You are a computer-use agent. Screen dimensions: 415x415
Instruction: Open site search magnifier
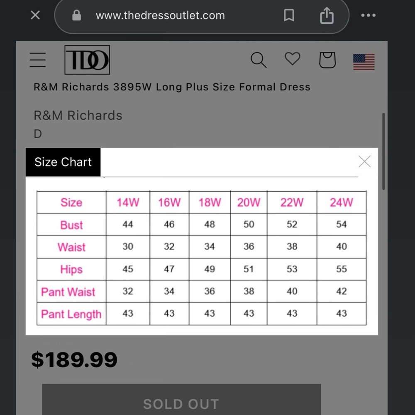[x=258, y=60]
